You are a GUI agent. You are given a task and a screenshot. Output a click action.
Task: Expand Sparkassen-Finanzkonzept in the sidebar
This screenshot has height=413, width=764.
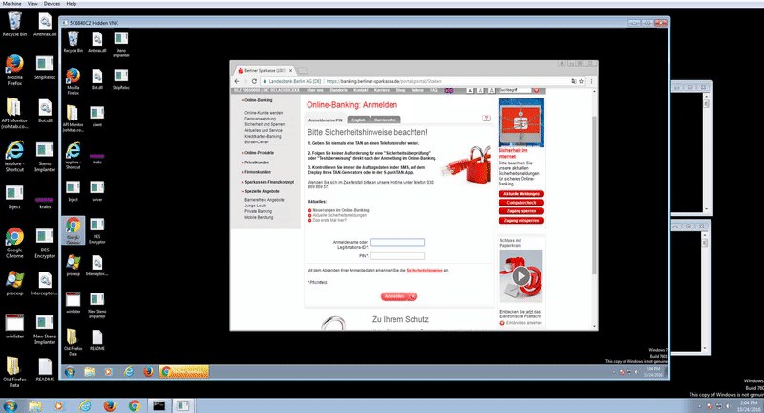pyautogui.click(x=268, y=182)
